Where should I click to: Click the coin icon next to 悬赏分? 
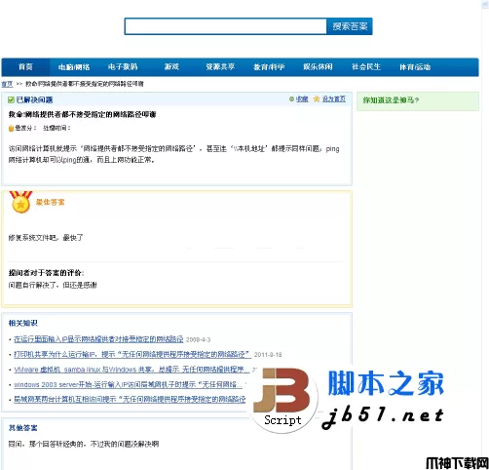[x=11, y=128]
